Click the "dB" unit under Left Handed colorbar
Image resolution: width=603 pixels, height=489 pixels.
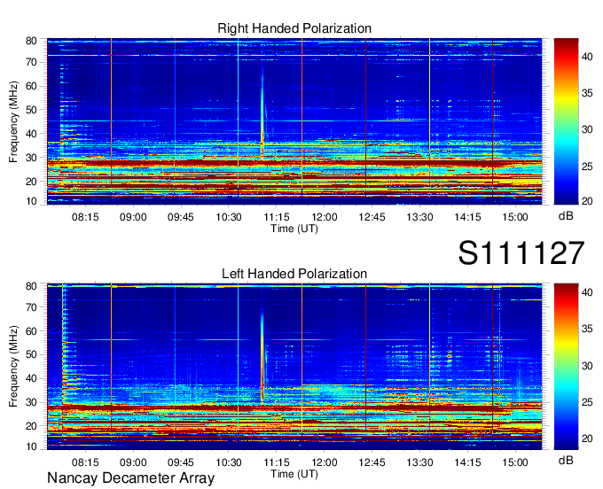pos(566,460)
